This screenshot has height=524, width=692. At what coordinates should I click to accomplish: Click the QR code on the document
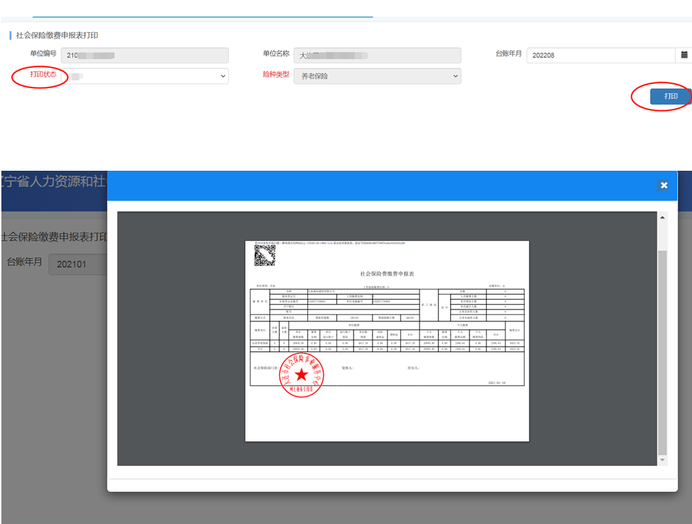pyautogui.click(x=265, y=256)
